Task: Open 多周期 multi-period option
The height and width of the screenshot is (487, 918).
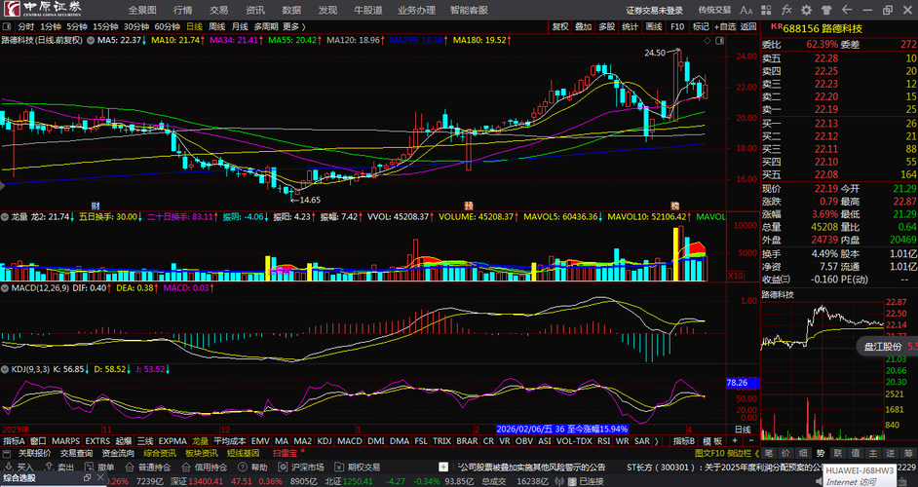Action: point(266,26)
